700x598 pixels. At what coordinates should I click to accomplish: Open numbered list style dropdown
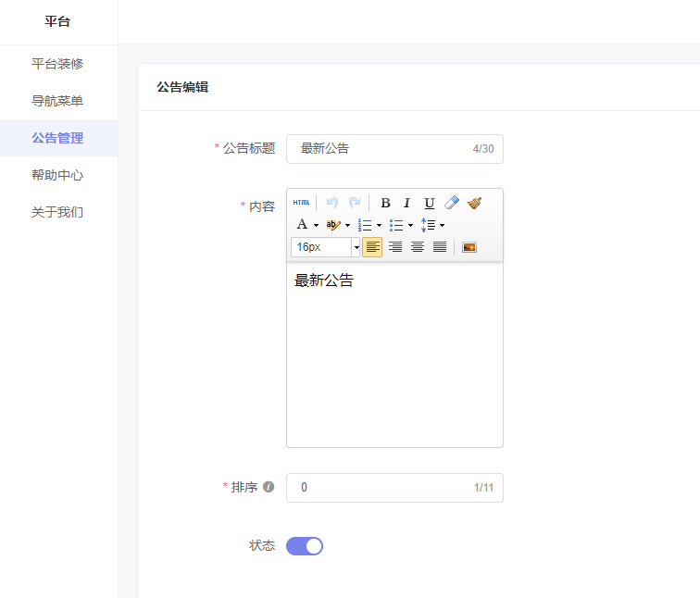click(x=379, y=225)
